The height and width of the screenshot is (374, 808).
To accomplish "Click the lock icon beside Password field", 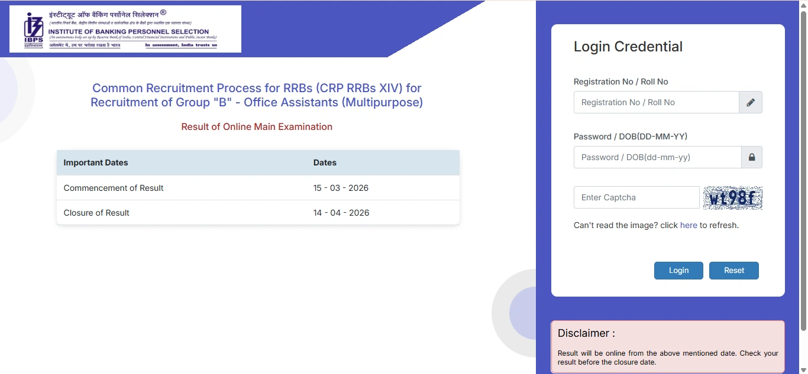I will point(752,157).
